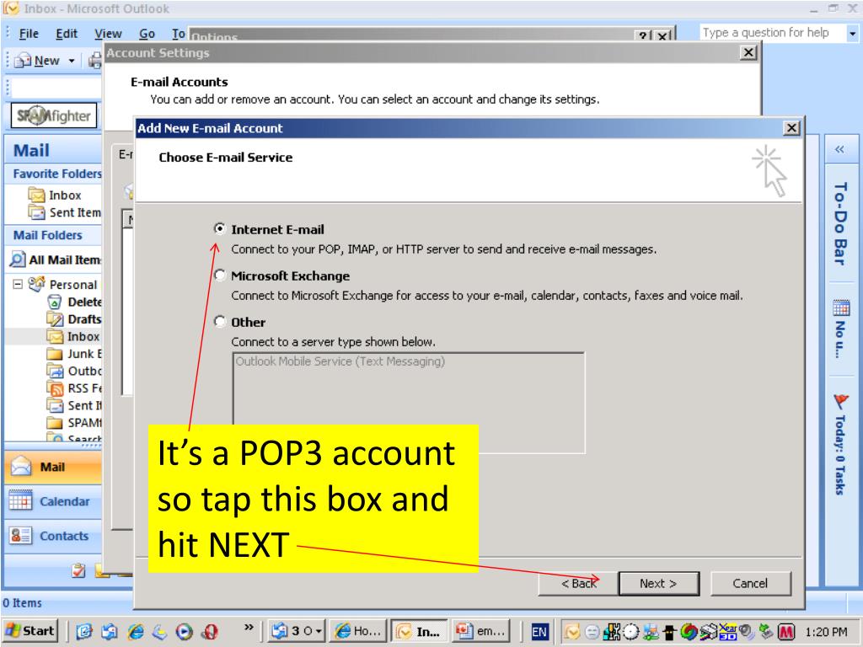Click the red flag Today tasks icon
Image resolution: width=863 pixels, height=647 pixels.
(x=840, y=401)
